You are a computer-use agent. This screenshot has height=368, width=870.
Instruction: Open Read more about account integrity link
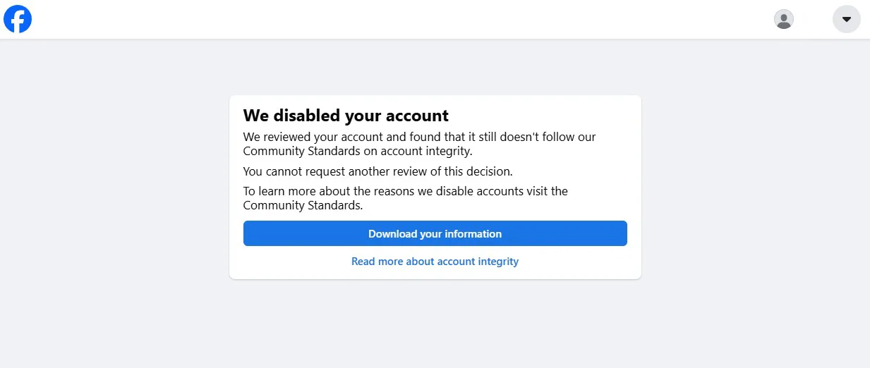tap(435, 262)
